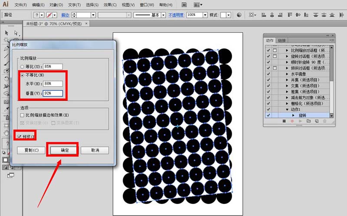347x216 pixels.
Task: Expand the 水平镜像 action
Action: click(x=288, y=74)
